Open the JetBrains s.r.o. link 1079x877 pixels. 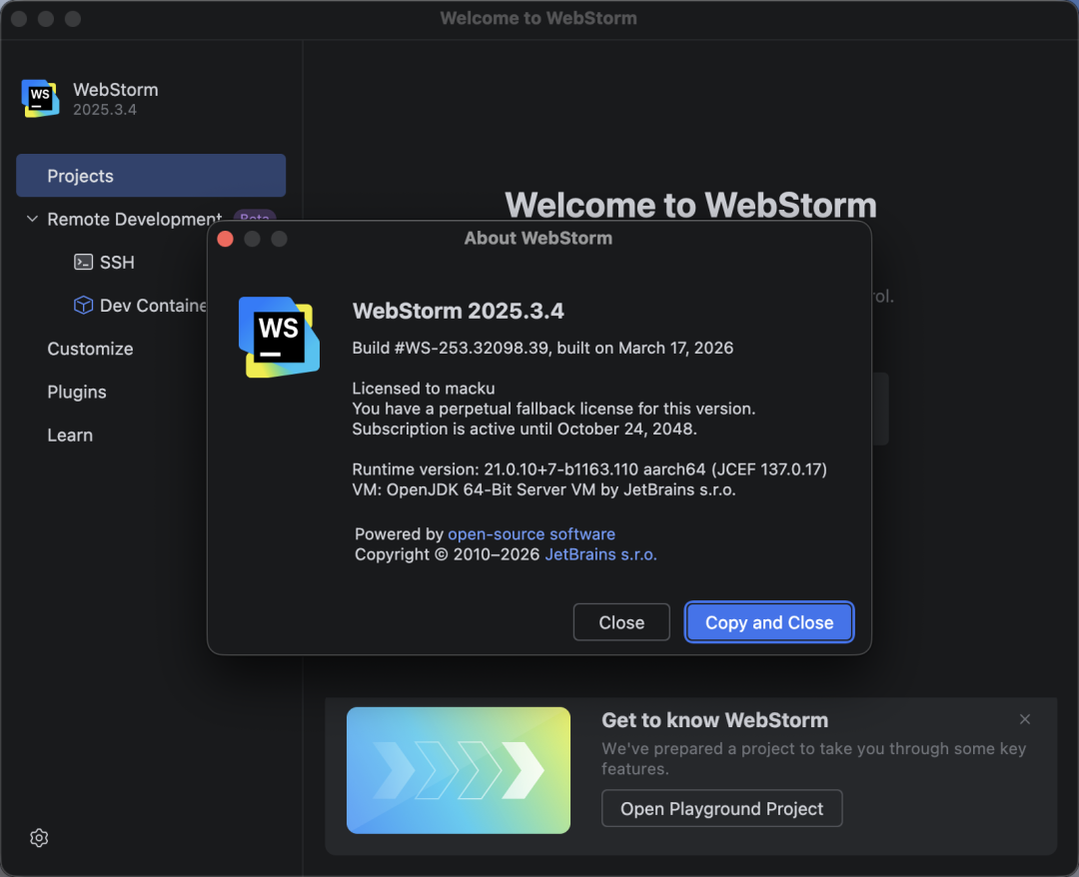(600, 554)
